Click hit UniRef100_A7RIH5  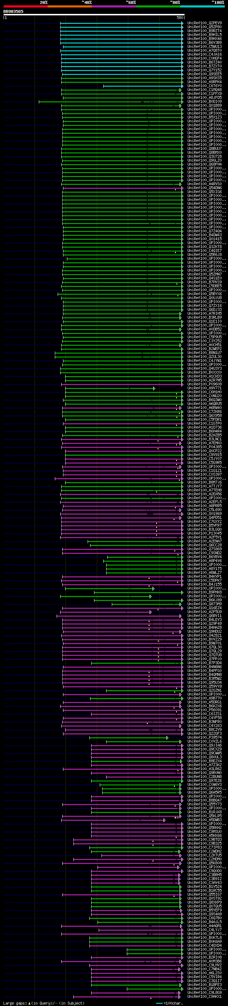[x=204, y=314]
